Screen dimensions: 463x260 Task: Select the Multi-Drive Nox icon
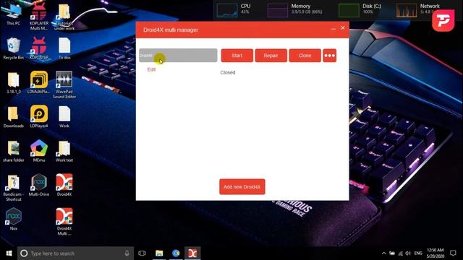39,186
